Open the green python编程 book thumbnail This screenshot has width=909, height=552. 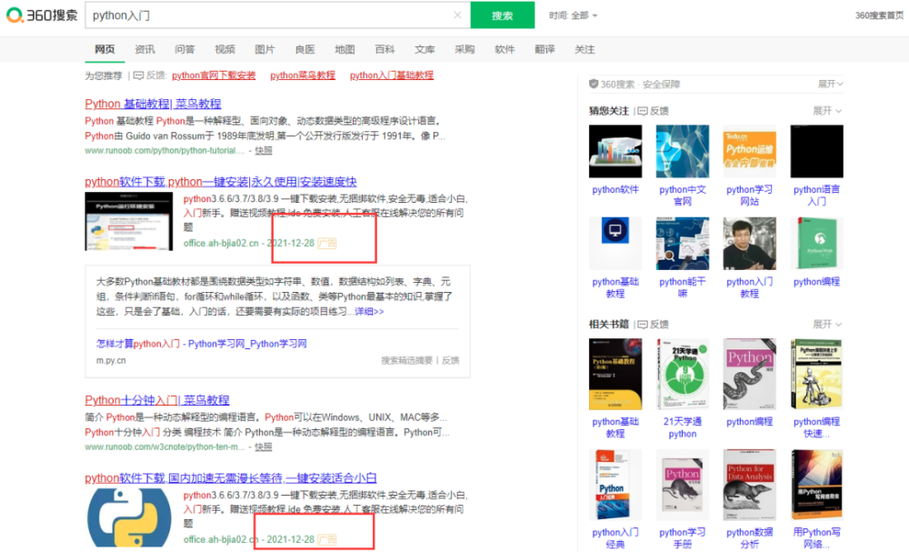click(817, 244)
